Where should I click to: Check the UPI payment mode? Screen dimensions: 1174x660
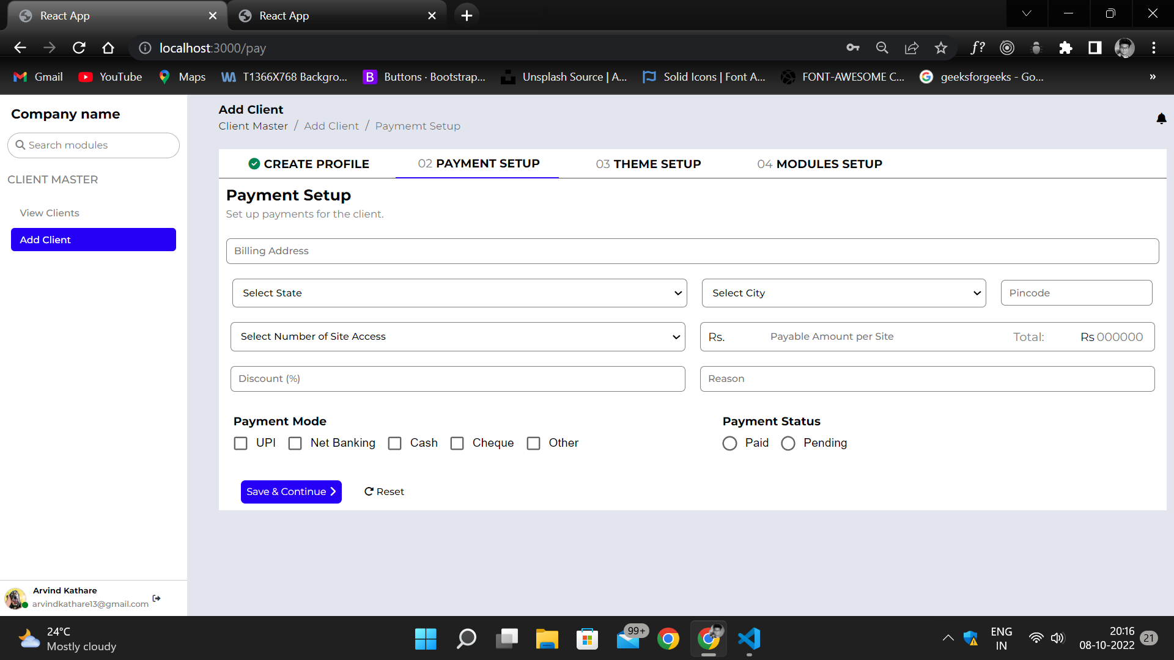coord(241,444)
